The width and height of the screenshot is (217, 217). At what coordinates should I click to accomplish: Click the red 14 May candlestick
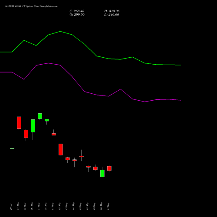pos(75,160)
